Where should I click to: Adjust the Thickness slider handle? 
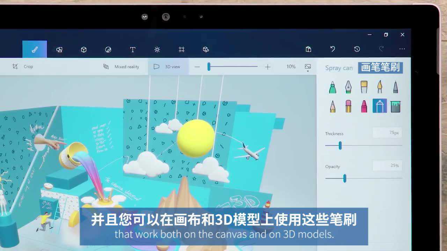tap(340, 145)
